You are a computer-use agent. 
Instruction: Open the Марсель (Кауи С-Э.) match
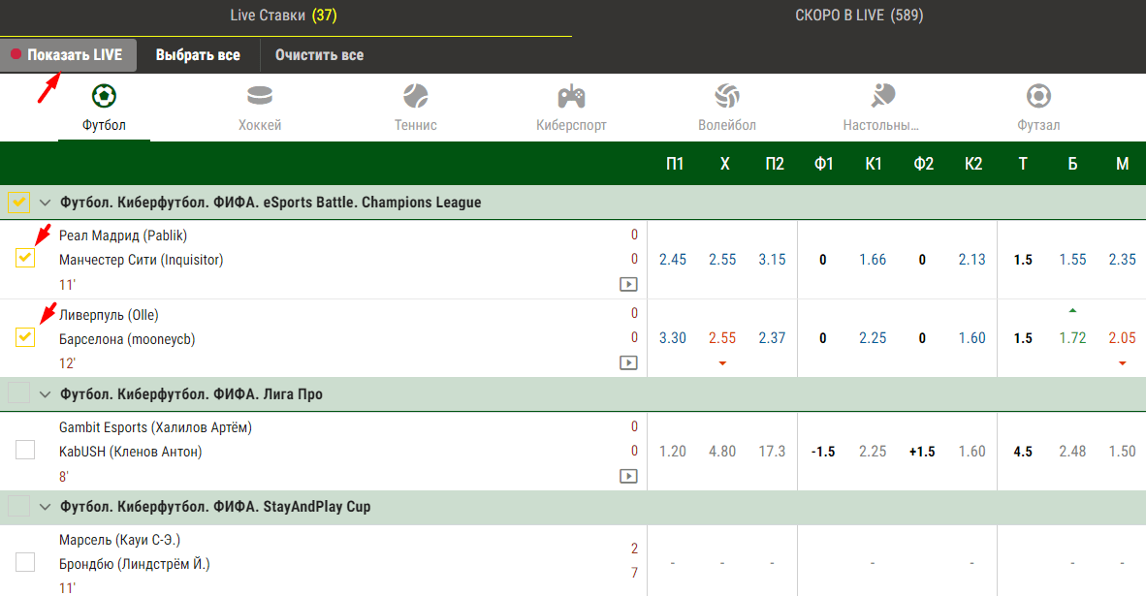click(120, 540)
